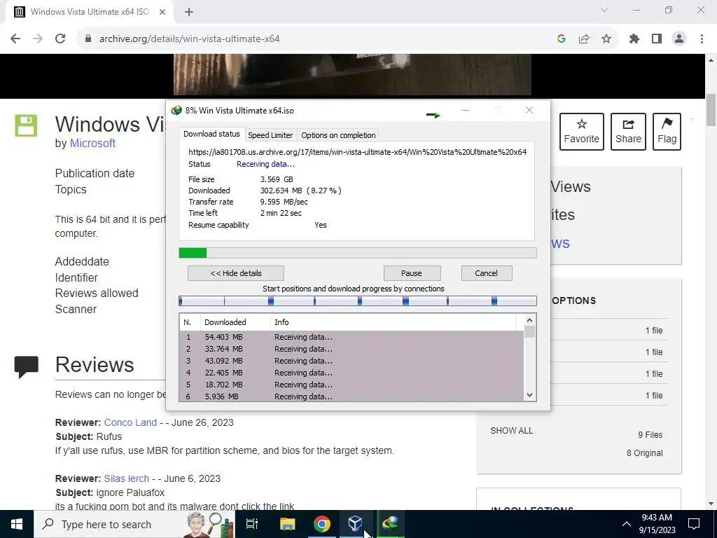The height and width of the screenshot is (538, 717).
Task: Open Internet Download Manager taskbar icon
Action: (x=390, y=524)
